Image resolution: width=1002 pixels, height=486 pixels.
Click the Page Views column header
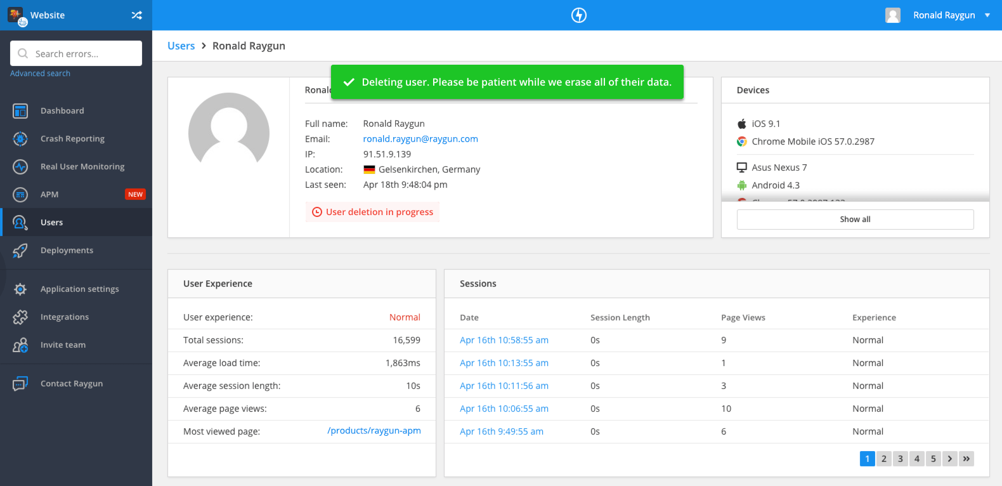(x=743, y=317)
